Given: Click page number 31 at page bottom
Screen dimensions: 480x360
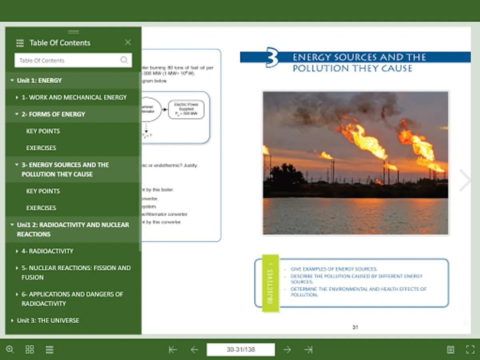Looking at the screenshot, I should click(355, 327).
